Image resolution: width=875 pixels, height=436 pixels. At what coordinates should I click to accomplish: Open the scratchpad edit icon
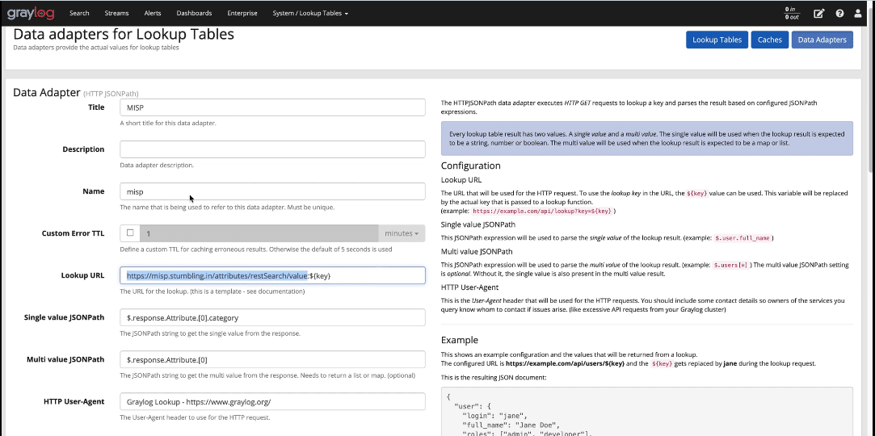[x=819, y=14]
